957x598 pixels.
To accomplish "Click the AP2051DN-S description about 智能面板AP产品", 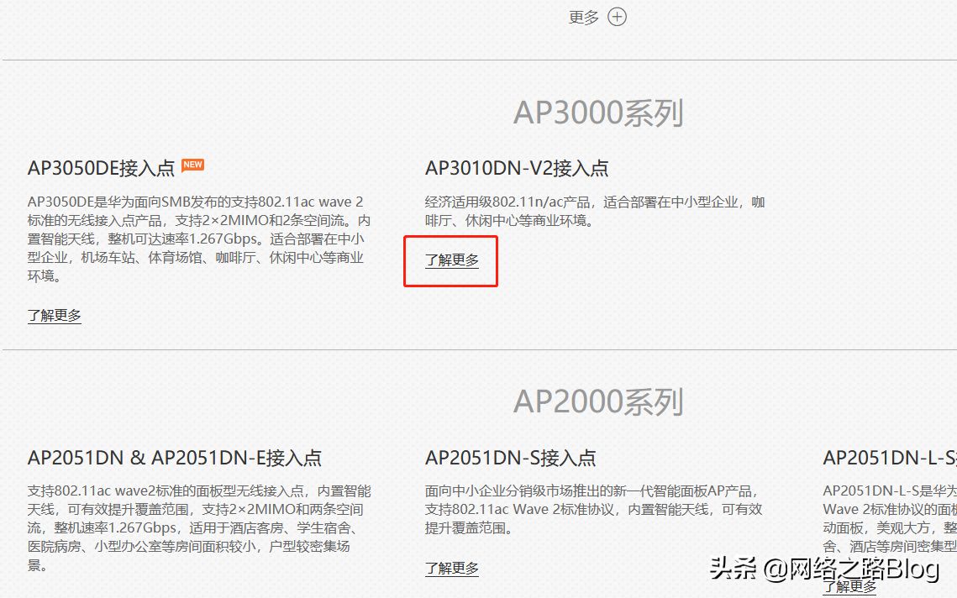I will click(594, 510).
